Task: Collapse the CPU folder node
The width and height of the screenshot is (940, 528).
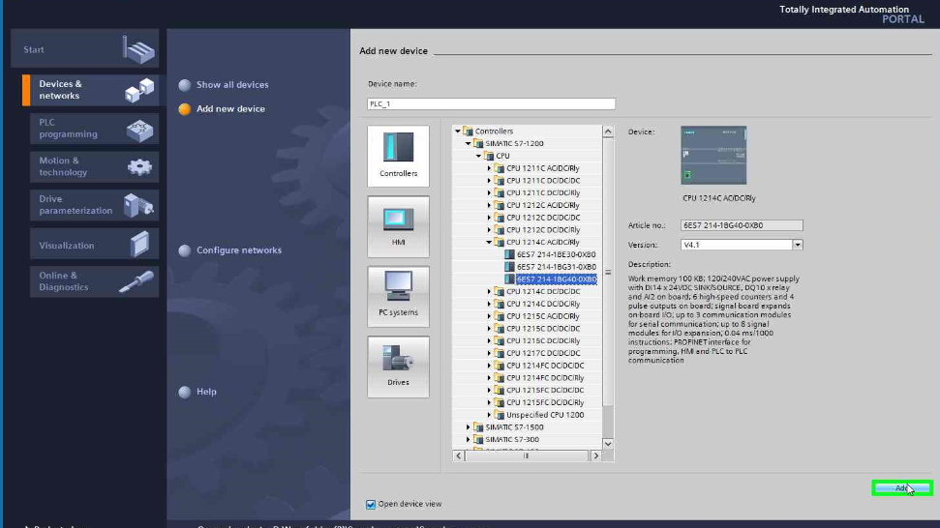Action: [479, 156]
